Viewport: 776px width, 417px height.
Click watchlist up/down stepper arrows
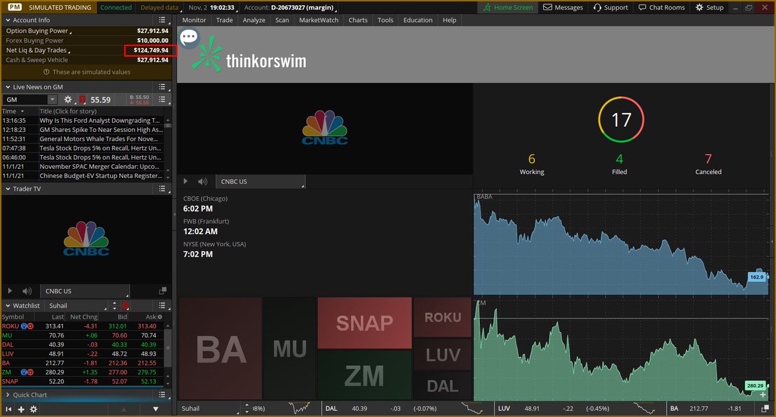[114, 305]
